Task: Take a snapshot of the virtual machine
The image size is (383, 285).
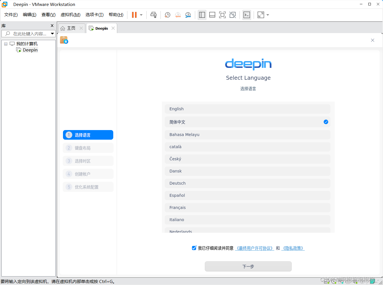Action: coord(167,15)
